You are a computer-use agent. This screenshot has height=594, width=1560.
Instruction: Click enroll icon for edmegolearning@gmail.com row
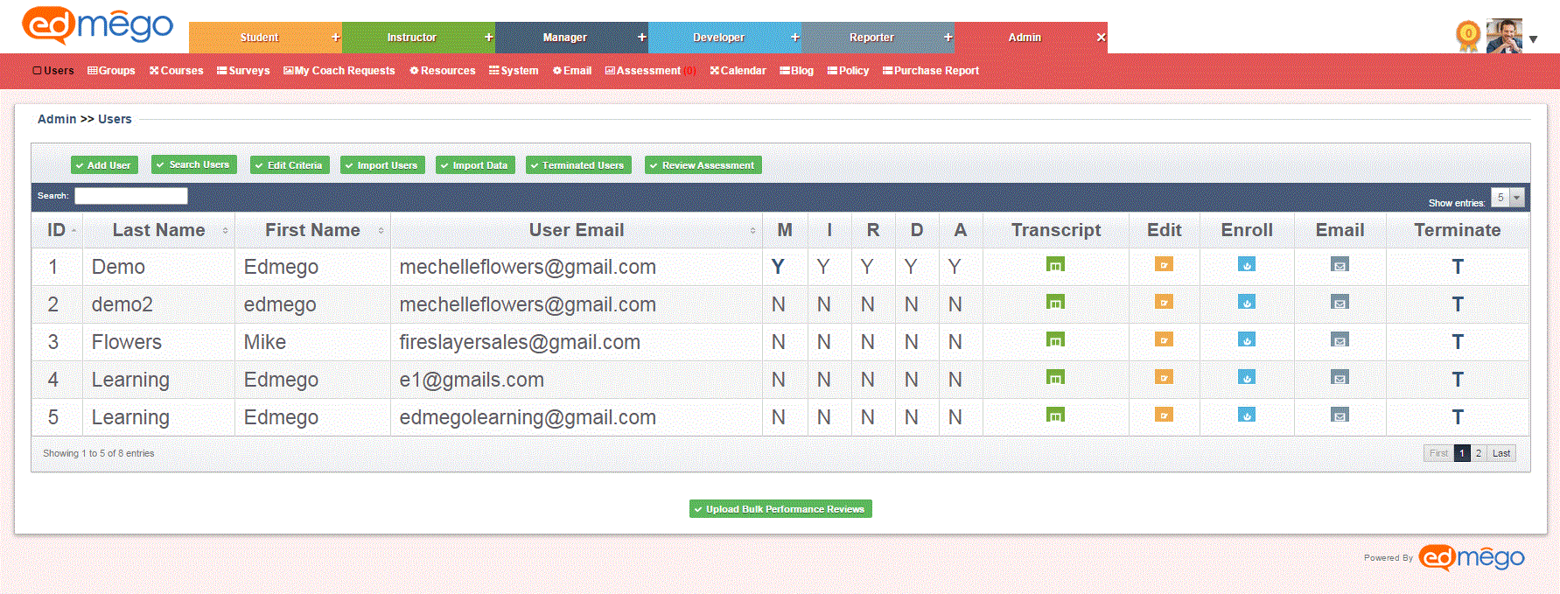pyautogui.click(x=1247, y=415)
